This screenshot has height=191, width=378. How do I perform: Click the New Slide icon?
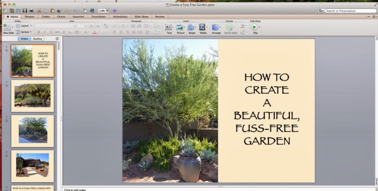pos(8,27)
